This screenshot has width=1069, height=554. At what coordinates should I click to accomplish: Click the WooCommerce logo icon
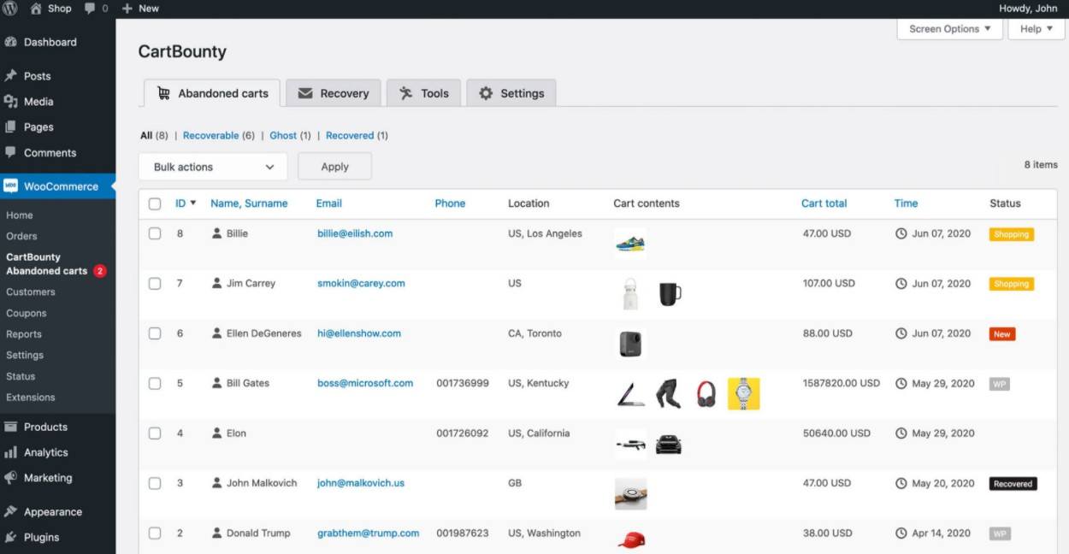[10, 186]
